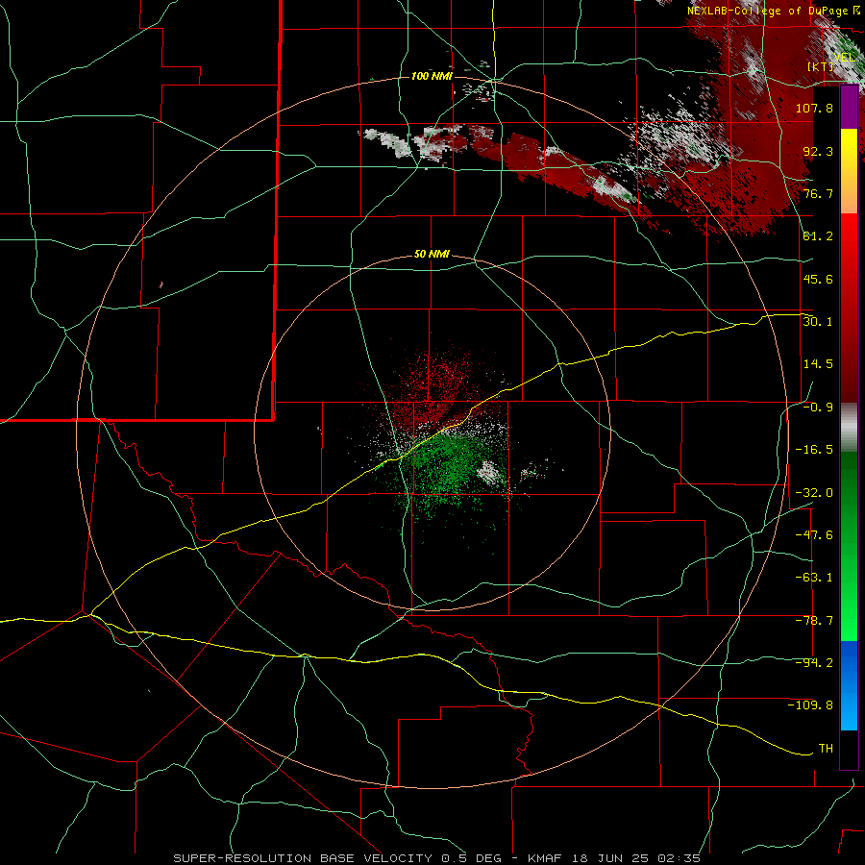Select the -63.1 scale value
Viewport: 865px width, 865px height.
point(814,578)
